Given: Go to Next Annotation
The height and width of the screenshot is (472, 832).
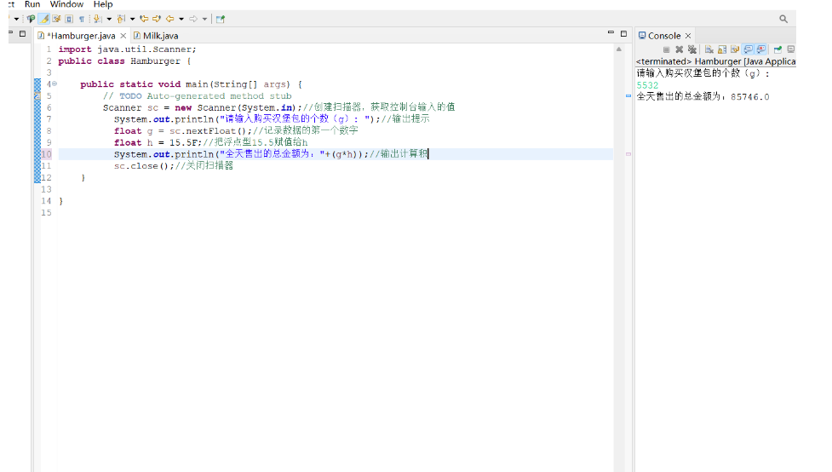Looking at the screenshot, I should click(x=98, y=19).
